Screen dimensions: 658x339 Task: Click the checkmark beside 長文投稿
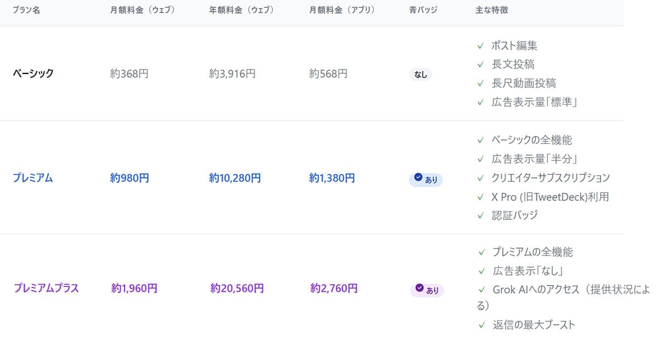[x=480, y=65]
